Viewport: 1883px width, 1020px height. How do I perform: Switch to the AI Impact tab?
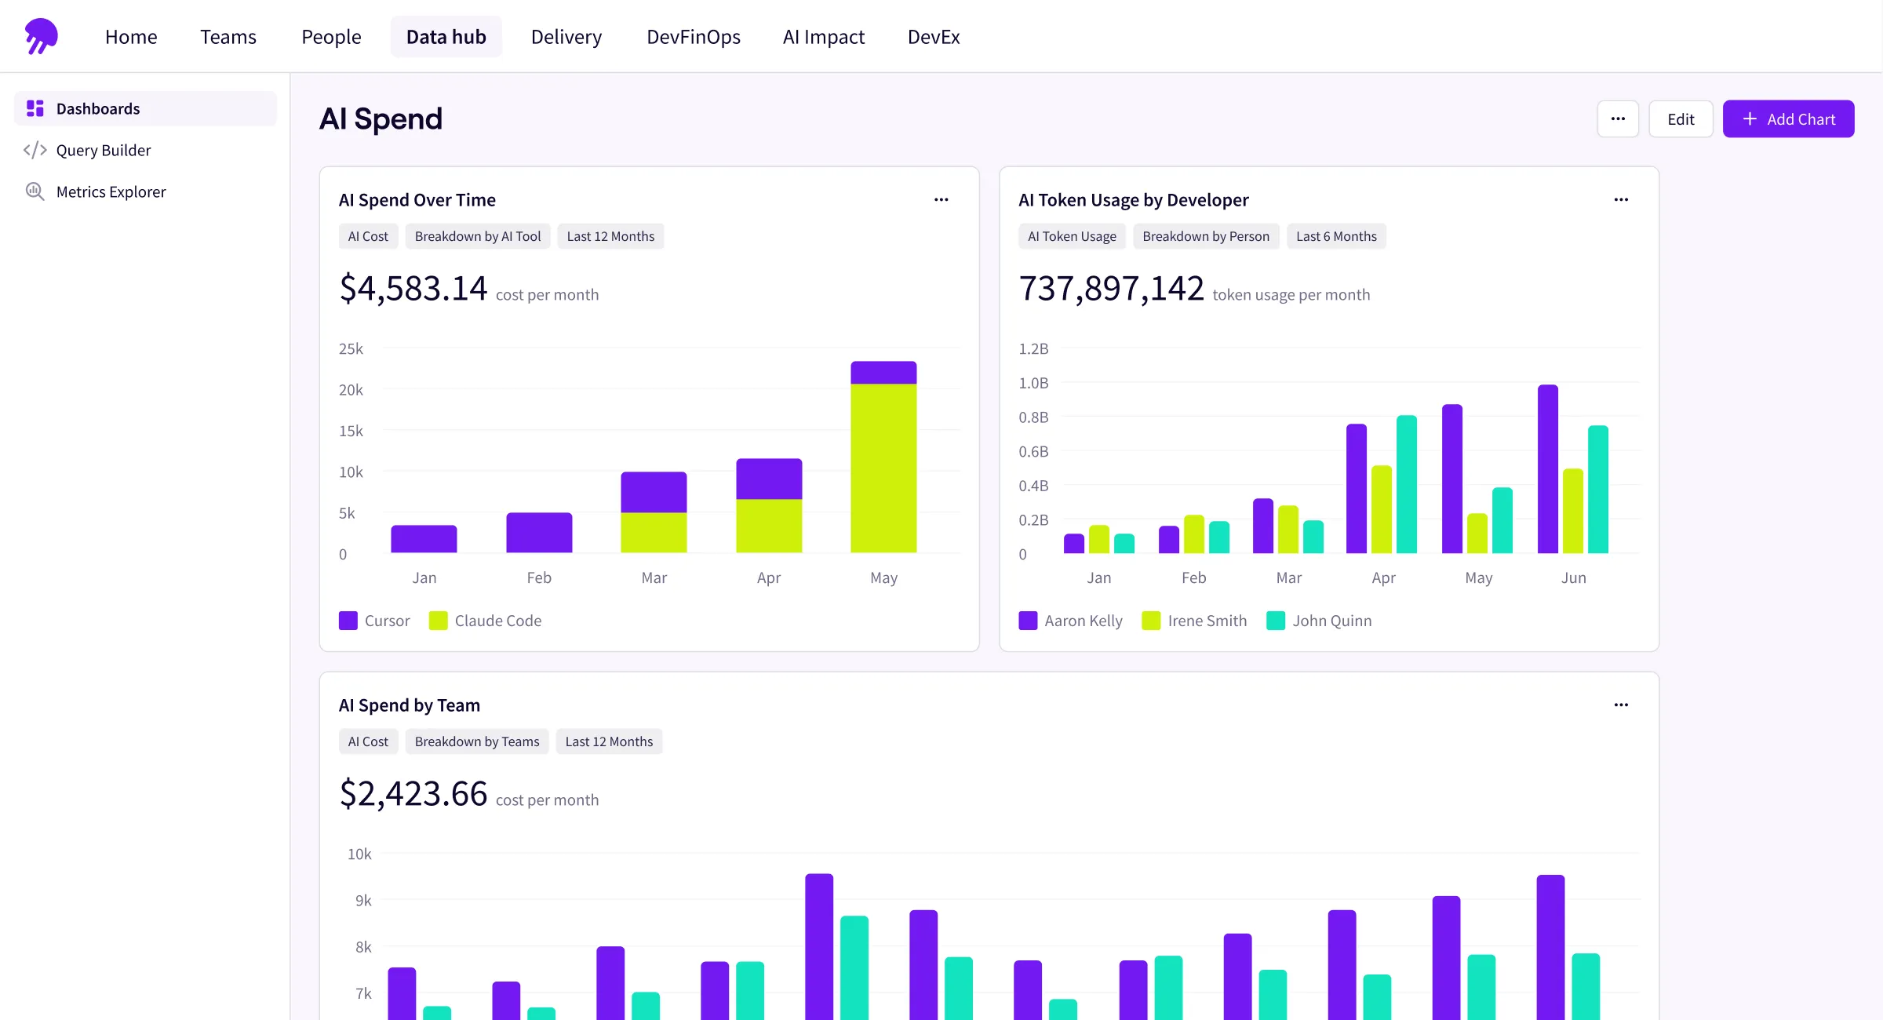(x=824, y=37)
